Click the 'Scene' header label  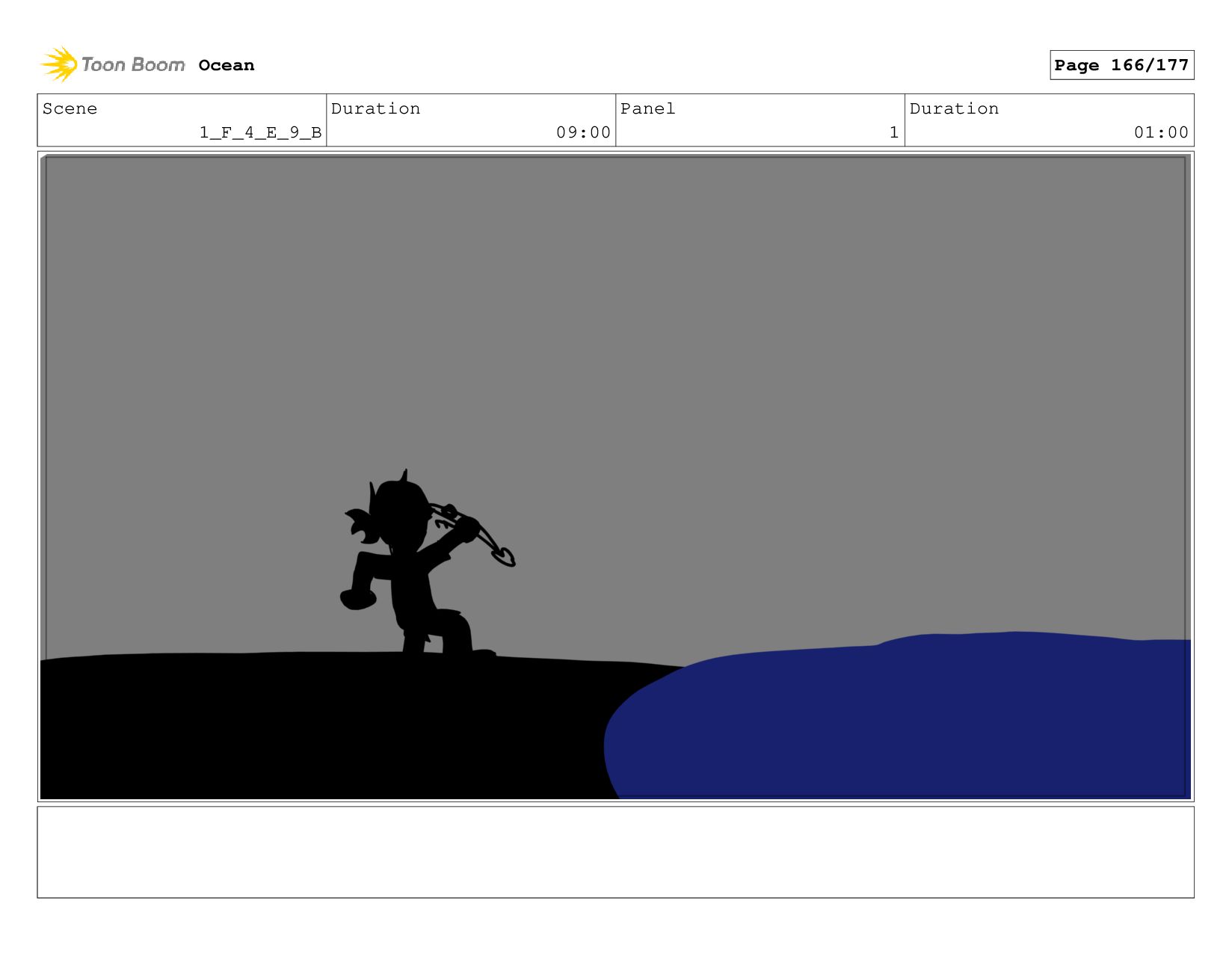70,108
